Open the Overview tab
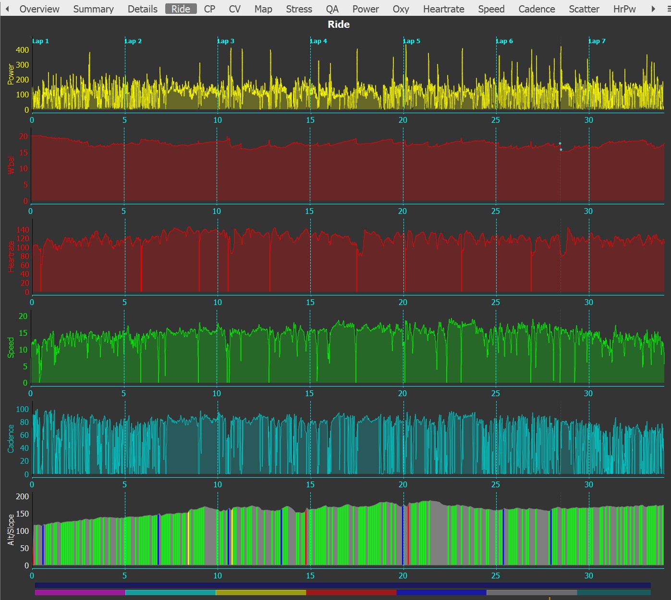This screenshot has height=600, width=671. click(39, 9)
